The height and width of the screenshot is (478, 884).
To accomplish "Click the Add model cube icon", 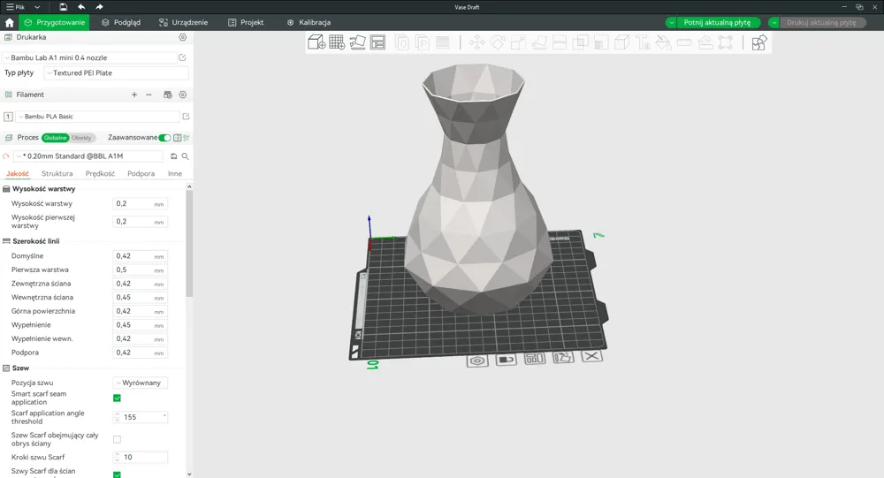I will point(316,42).
